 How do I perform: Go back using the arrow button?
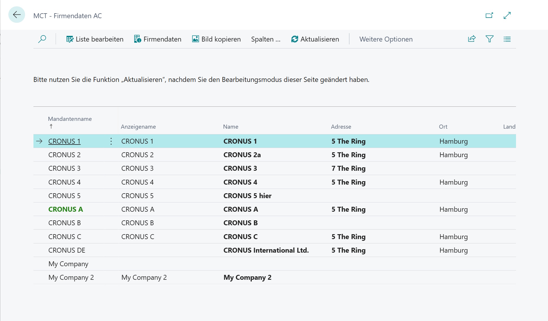17,15
